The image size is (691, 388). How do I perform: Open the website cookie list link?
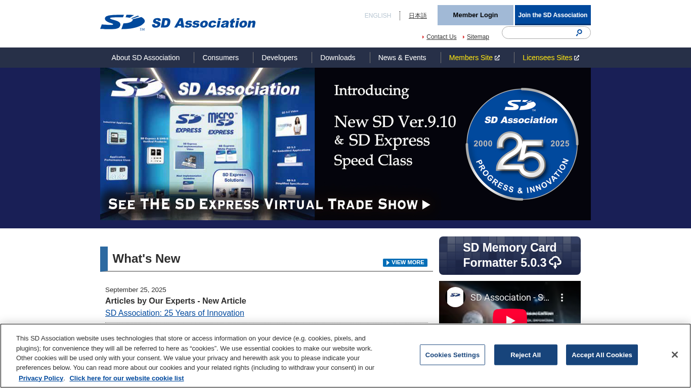coord(126,378)
